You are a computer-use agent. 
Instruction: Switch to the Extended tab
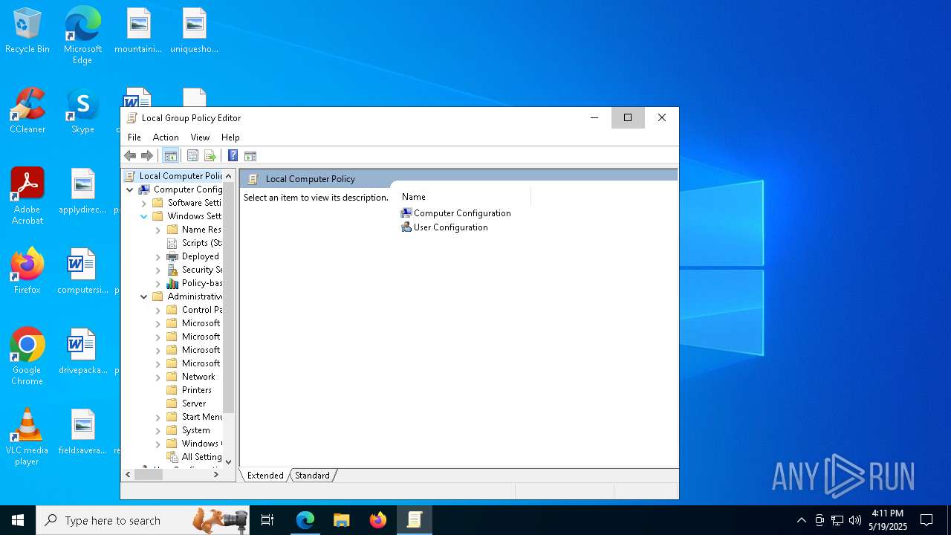point(265,476)
